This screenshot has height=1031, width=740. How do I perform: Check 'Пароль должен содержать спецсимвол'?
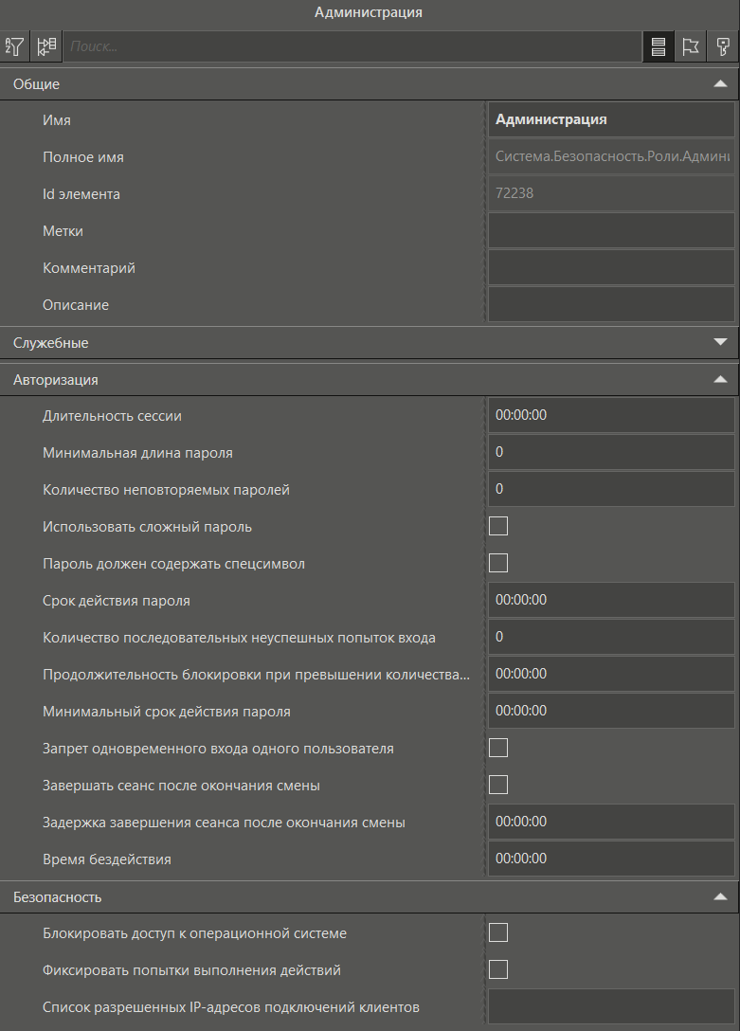pos(498,563)
